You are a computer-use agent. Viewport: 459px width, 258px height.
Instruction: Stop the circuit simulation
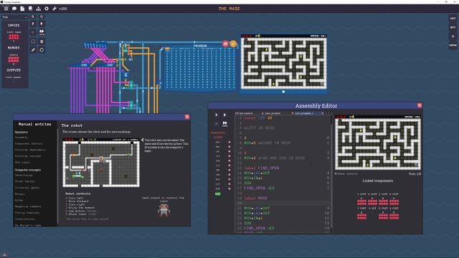pos(33,32)
